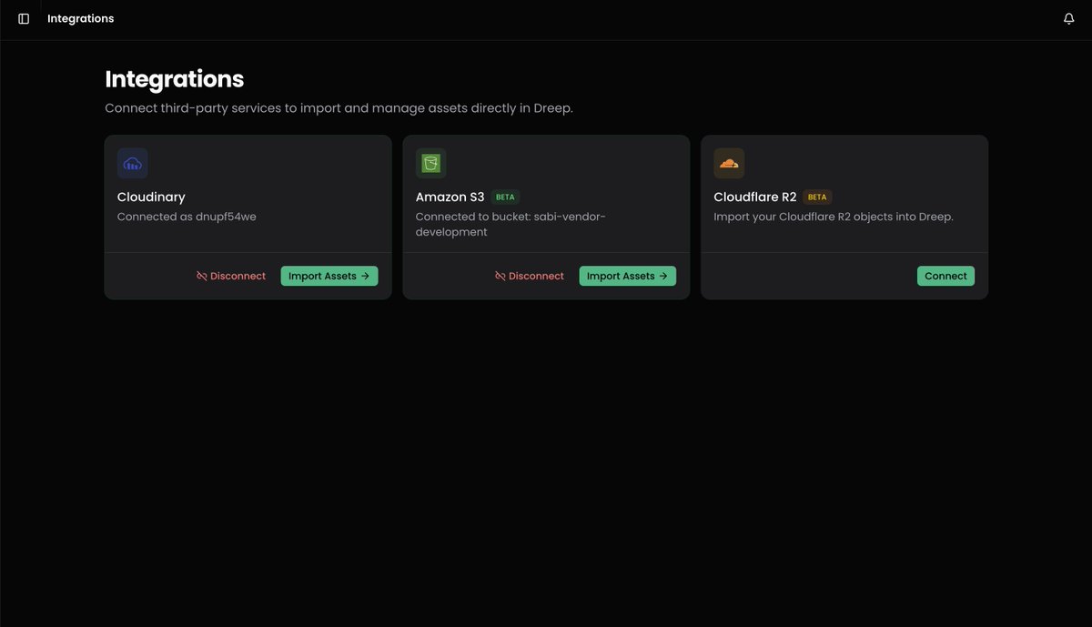Click the BETA badge beside Amazon S3
This screenshot has height=627, width=1092.
pos(505,197)
